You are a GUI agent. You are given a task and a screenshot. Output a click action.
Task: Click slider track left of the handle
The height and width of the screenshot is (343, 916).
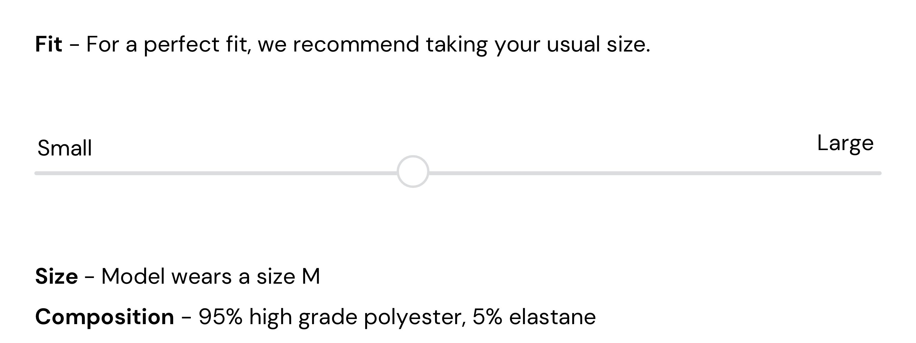(x=213, y=173)
